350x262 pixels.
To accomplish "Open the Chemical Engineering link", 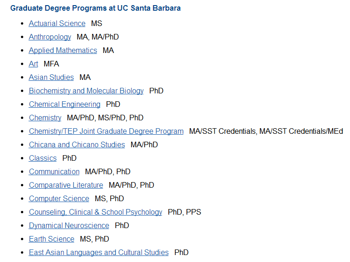I will (x=65, y=104).
